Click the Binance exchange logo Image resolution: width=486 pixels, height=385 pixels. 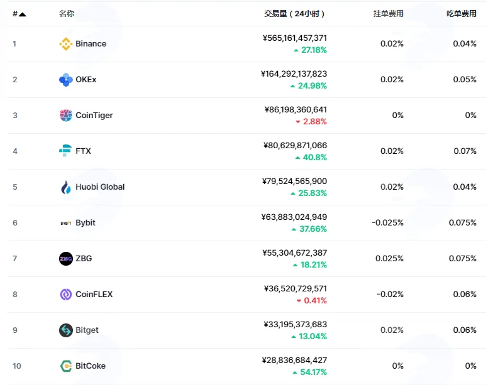point(66,44)
